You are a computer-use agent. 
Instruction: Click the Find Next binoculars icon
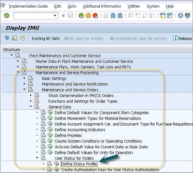click(x=120, y=16)
